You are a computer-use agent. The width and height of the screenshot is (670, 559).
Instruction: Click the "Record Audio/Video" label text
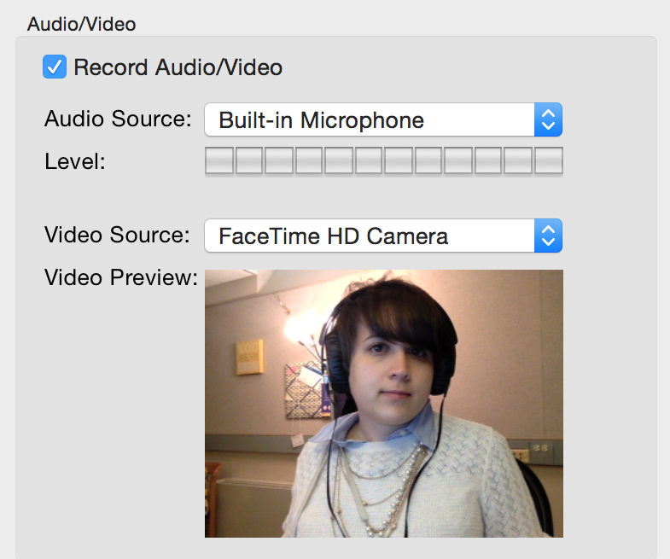[x=178, y=67]
